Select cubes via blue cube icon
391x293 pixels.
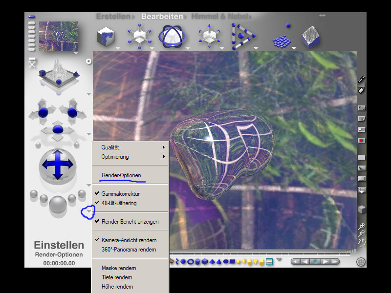coord(205,262)
